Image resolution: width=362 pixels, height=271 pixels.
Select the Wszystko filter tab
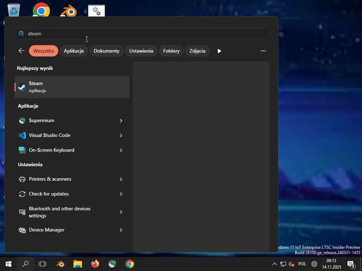pyautogui.click(x=43, y=51)
